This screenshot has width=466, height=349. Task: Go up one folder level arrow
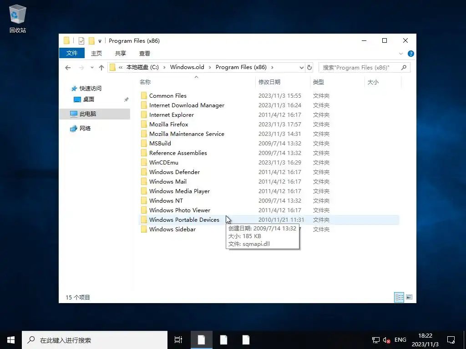click(101, 68)
